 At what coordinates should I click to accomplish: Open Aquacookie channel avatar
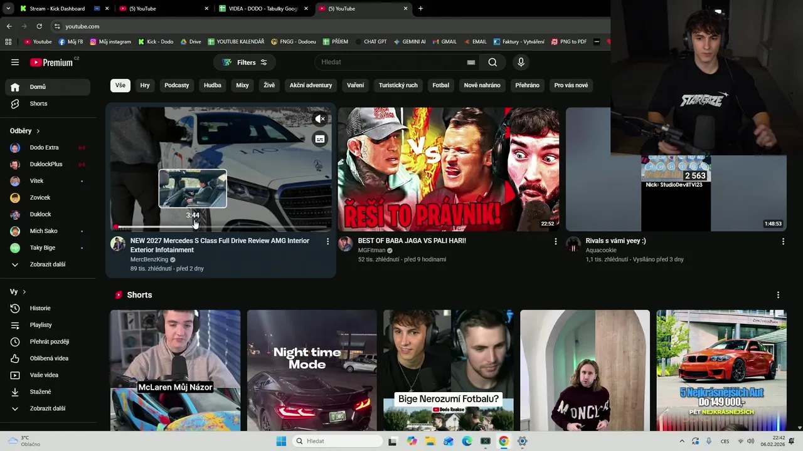573,244
